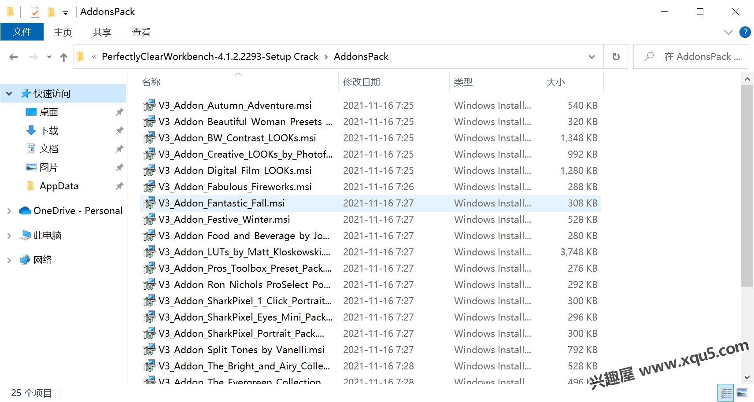Select the V3_Addon_Split_Tones_by_Vanelli.msi file name
Image resolution: width=754 pixels, height=402 pixels.
tap(241, 350)
